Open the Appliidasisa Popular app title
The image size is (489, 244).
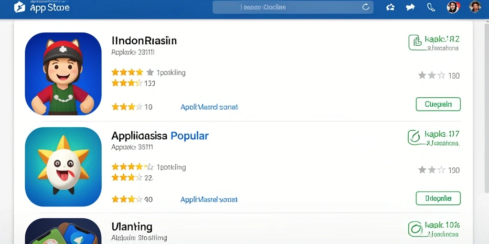tap(160, 136)
